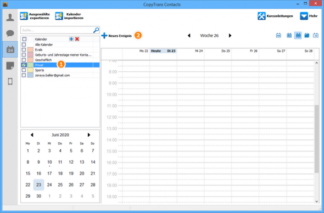The height and width of the screenshot is (213, 324).
Task: Select zoraya.baller@gmail.com calendar row
Action: click(60, 75)
